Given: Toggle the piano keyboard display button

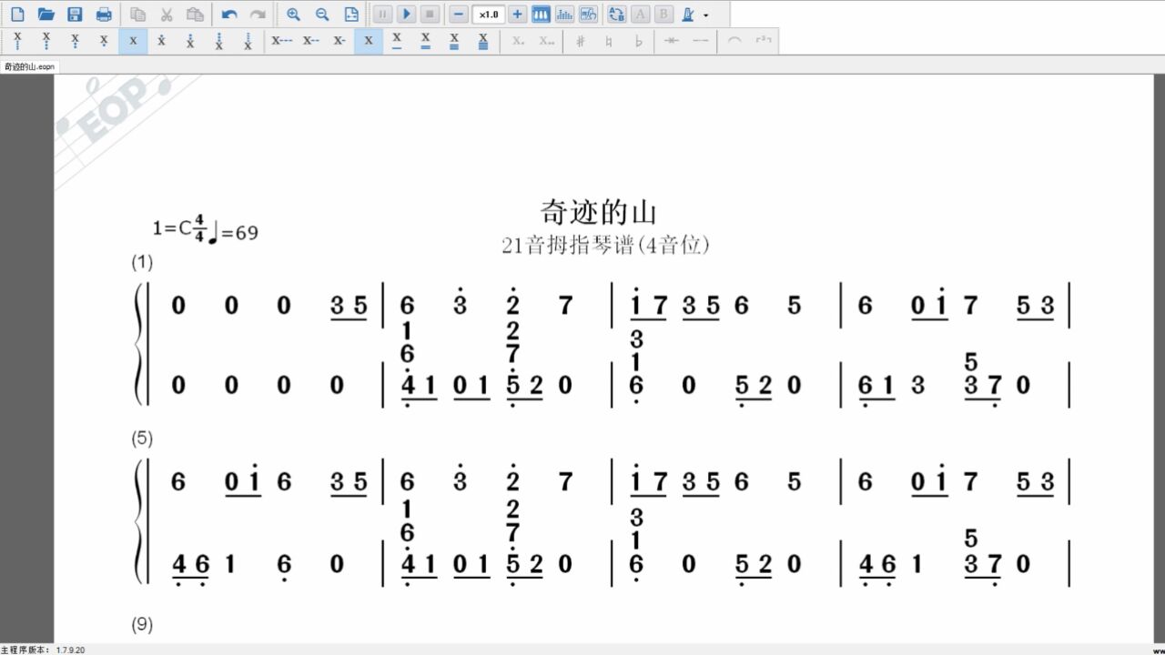Looking at the screenshot, I should tap(541, 15).
